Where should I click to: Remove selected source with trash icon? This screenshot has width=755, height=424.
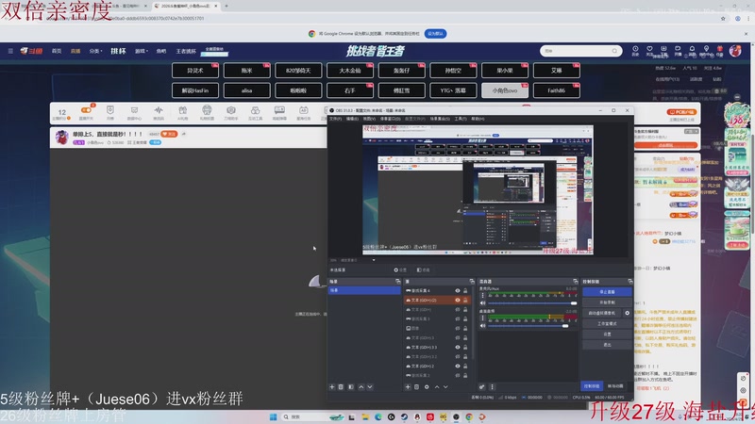pyautogui.click(x=416, y=387)
